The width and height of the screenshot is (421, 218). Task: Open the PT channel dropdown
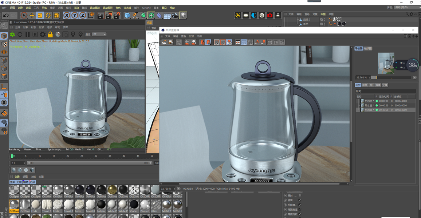pyautogui.click(x=99, y=34)
